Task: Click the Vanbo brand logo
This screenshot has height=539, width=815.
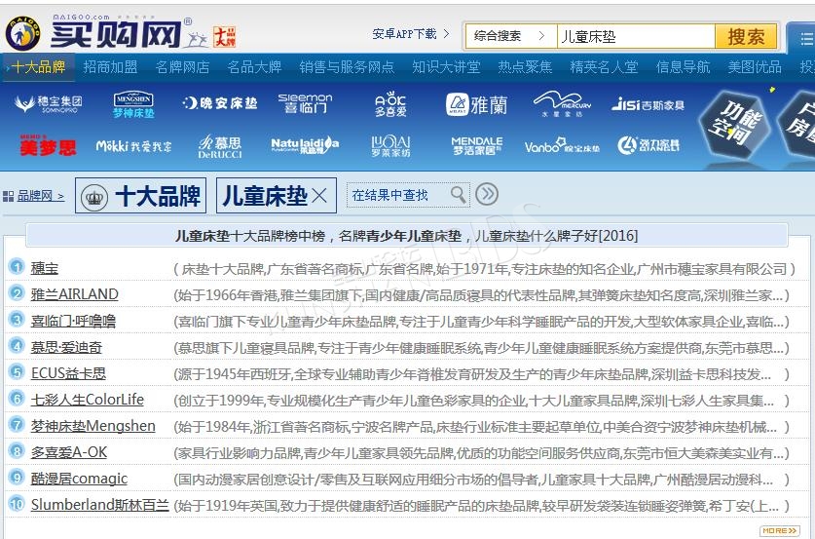Action: click(562, 145)
